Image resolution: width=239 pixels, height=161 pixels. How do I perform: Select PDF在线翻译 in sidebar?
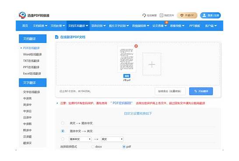click(x=31, y=48)
